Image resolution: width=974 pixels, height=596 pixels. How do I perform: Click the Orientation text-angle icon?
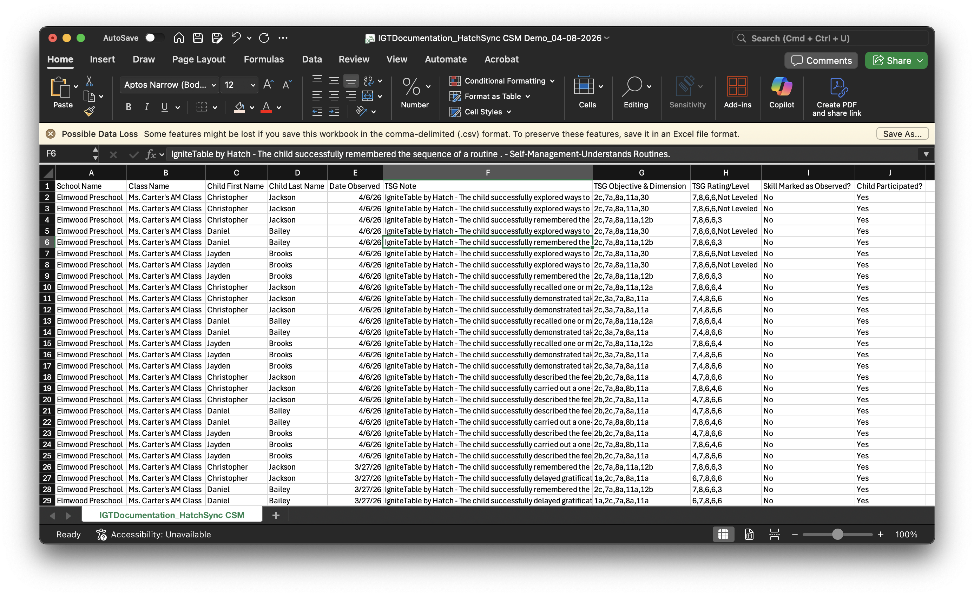pyautogui.click(x=362, y=112)
